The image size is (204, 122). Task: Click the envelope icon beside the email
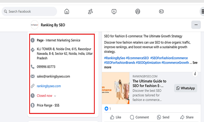tap(33, 76)
